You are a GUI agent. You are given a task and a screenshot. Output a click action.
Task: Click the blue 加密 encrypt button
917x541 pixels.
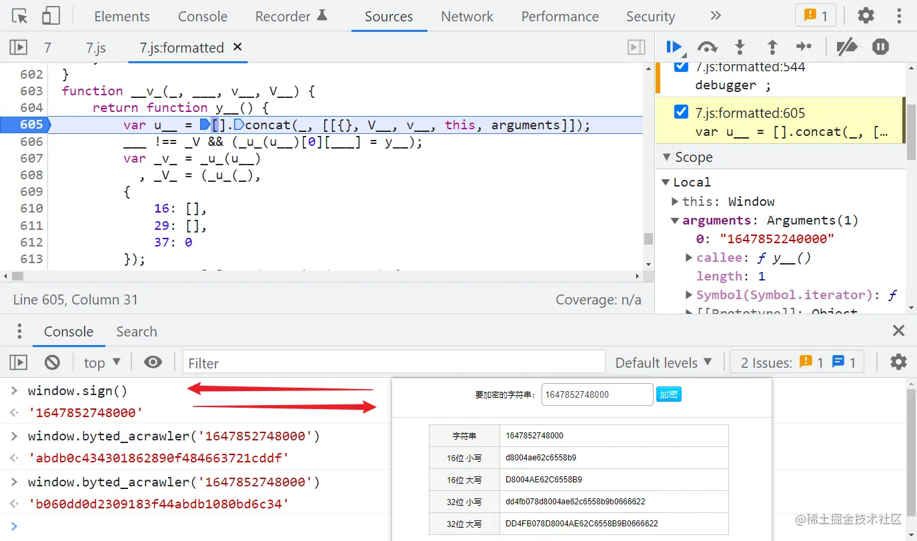669,394
